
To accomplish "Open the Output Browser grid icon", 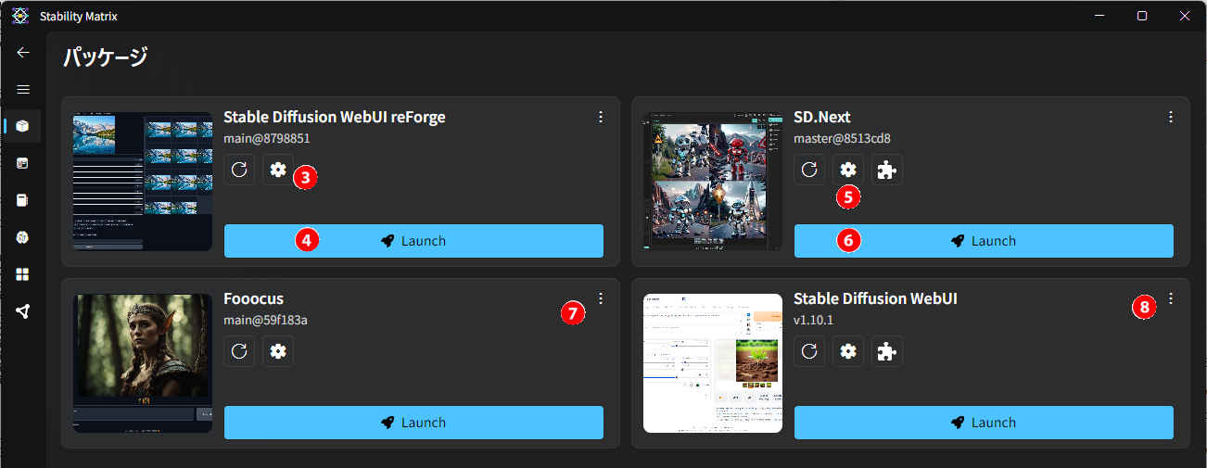I will (23, 274).
